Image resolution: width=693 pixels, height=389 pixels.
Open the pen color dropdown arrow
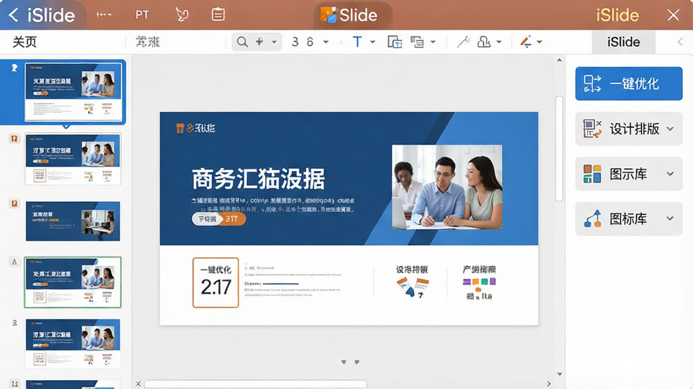539,43
